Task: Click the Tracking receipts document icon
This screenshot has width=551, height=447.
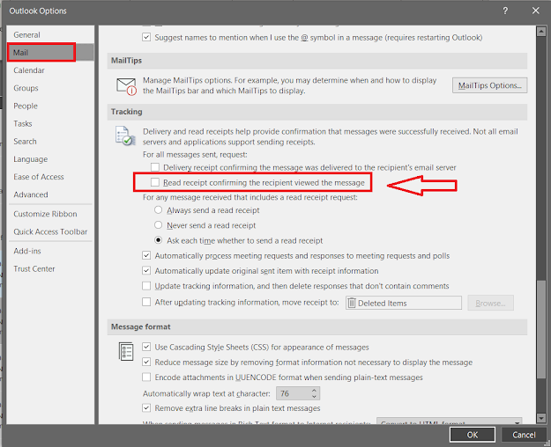Action: (125, 136)
